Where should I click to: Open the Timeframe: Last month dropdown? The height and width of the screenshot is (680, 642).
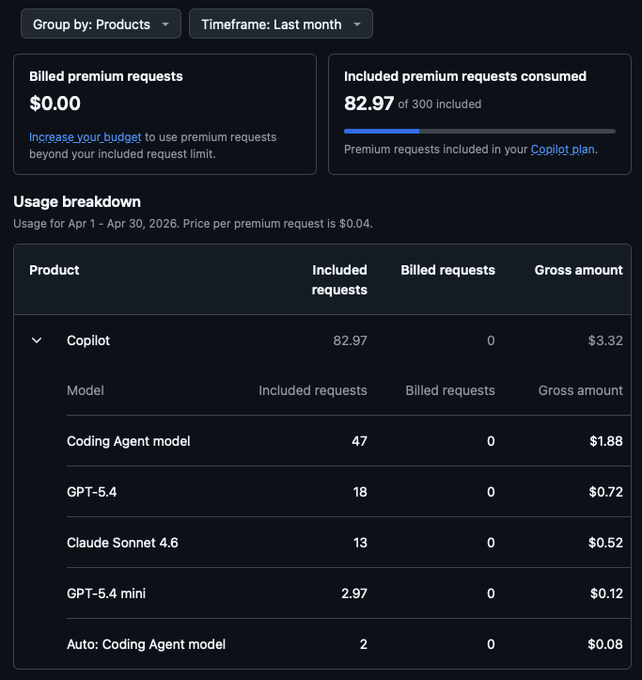tap(280, 24)
